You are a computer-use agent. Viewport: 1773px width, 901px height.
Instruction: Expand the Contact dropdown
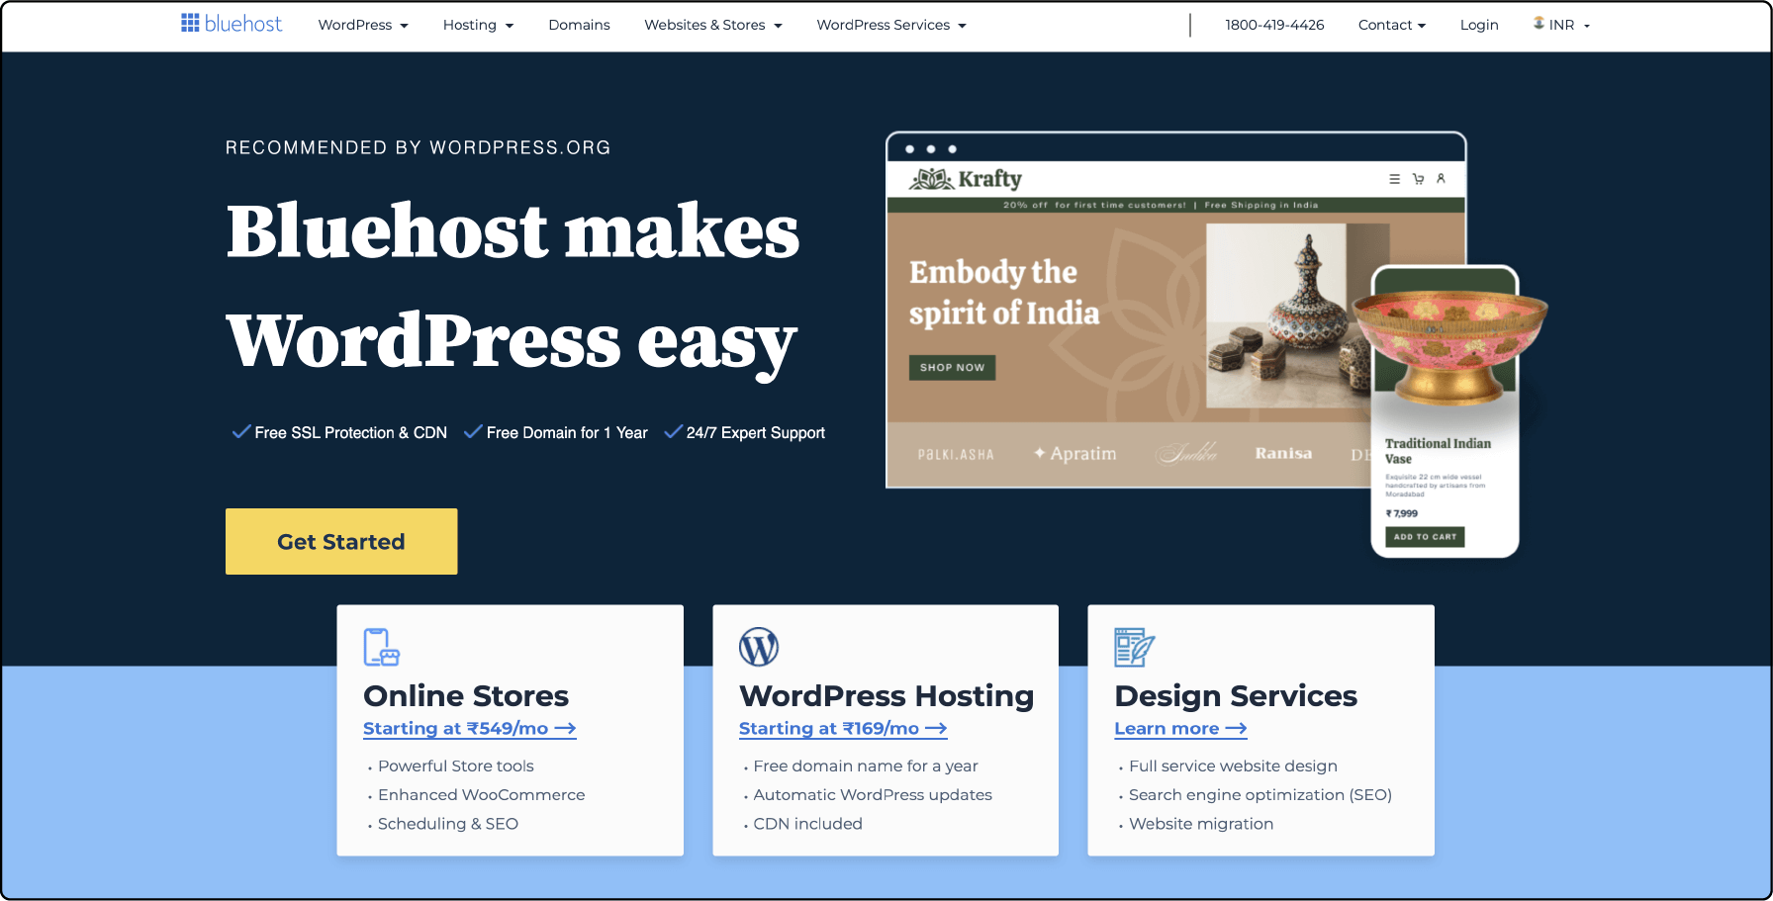1392,25
